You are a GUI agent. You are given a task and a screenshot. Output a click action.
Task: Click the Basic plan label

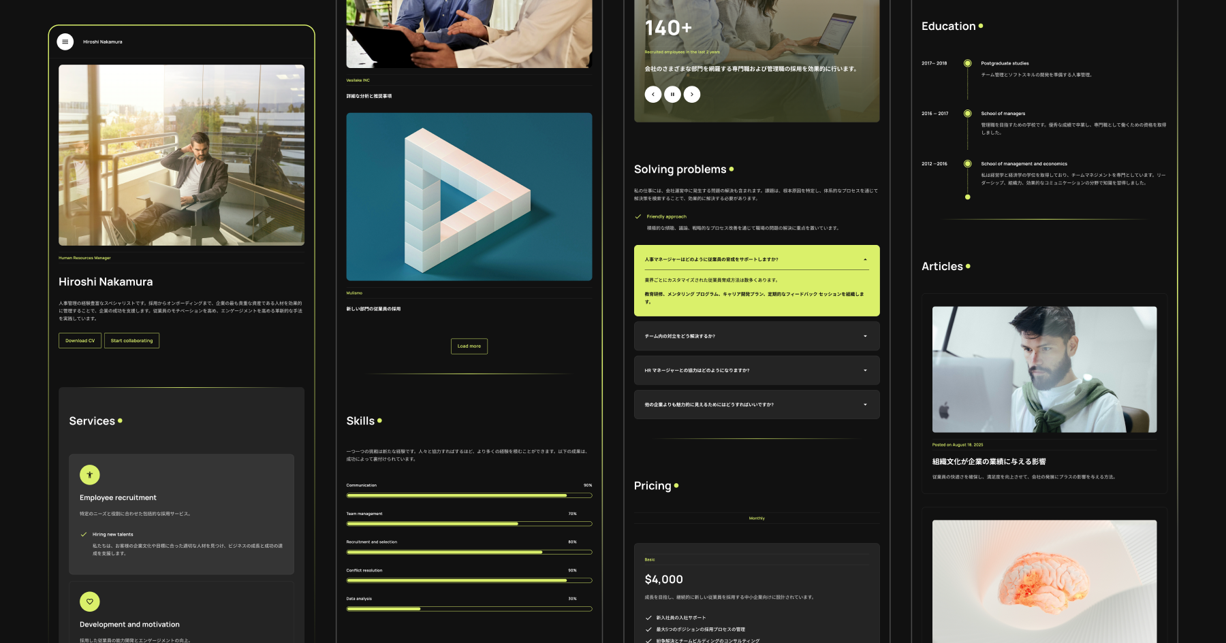coord(650,559)
